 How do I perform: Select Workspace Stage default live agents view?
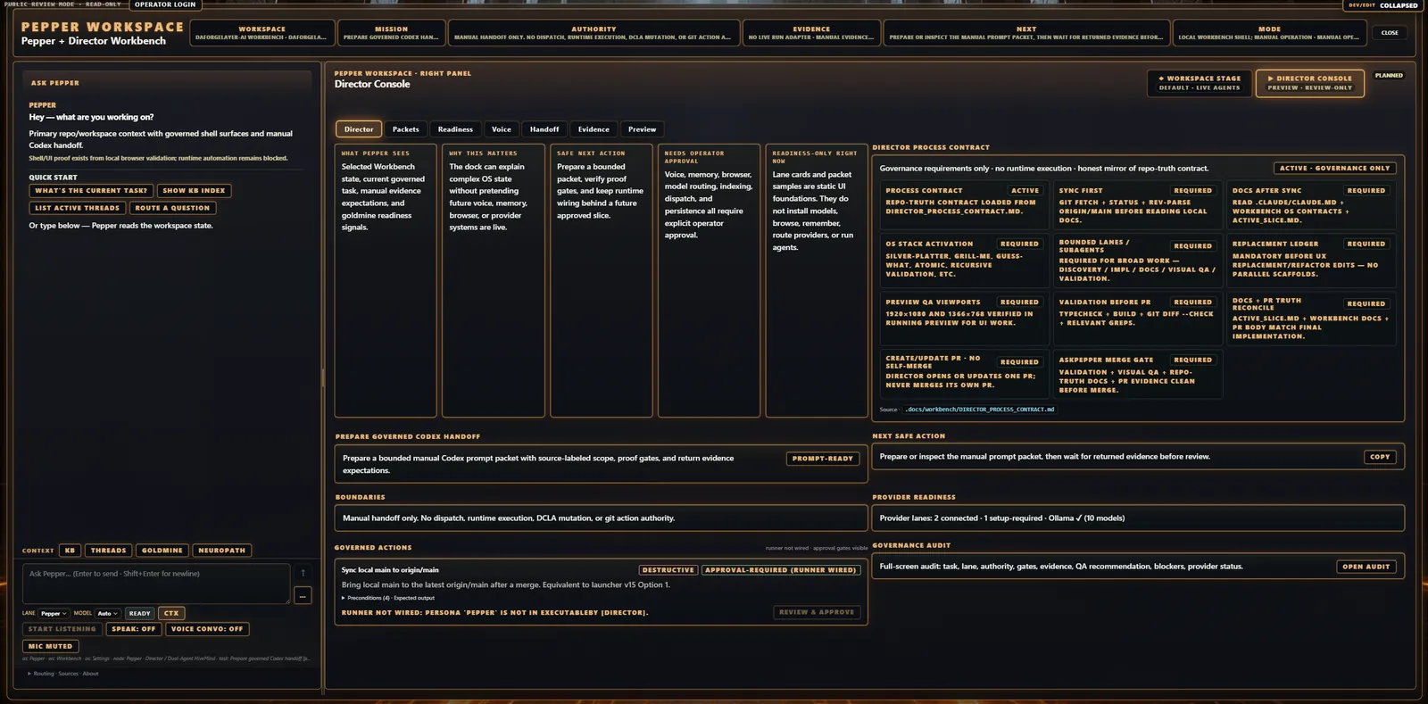pos(1200,83)
